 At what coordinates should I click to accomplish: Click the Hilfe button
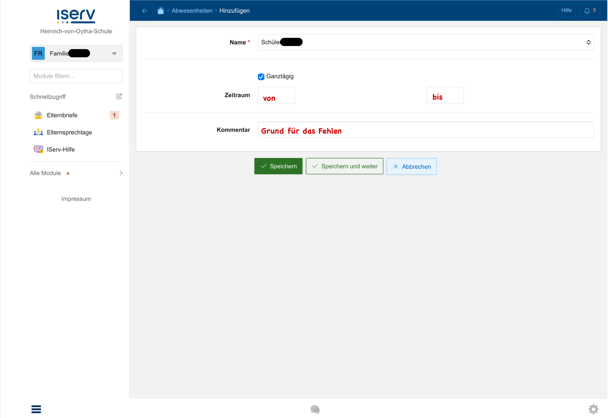point(567,10)
